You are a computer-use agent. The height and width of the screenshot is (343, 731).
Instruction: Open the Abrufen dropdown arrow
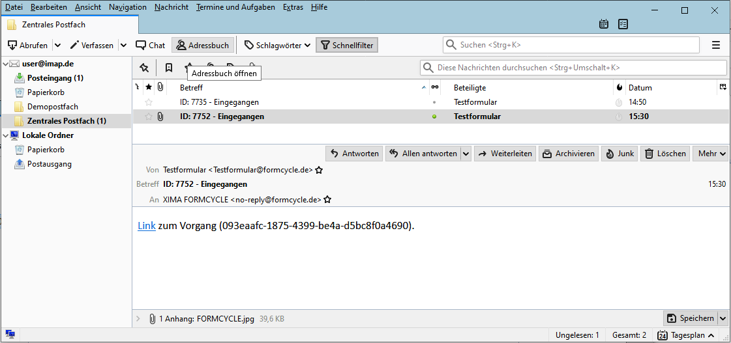pos(57,45)
